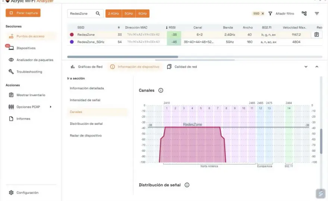Viewport: 328px width, 201px height.
Task: Sort by Velocidad Max. column header
Action: tap(294, 28)
